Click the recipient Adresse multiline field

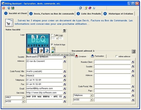pyautogui.click(x=113, y=79)
